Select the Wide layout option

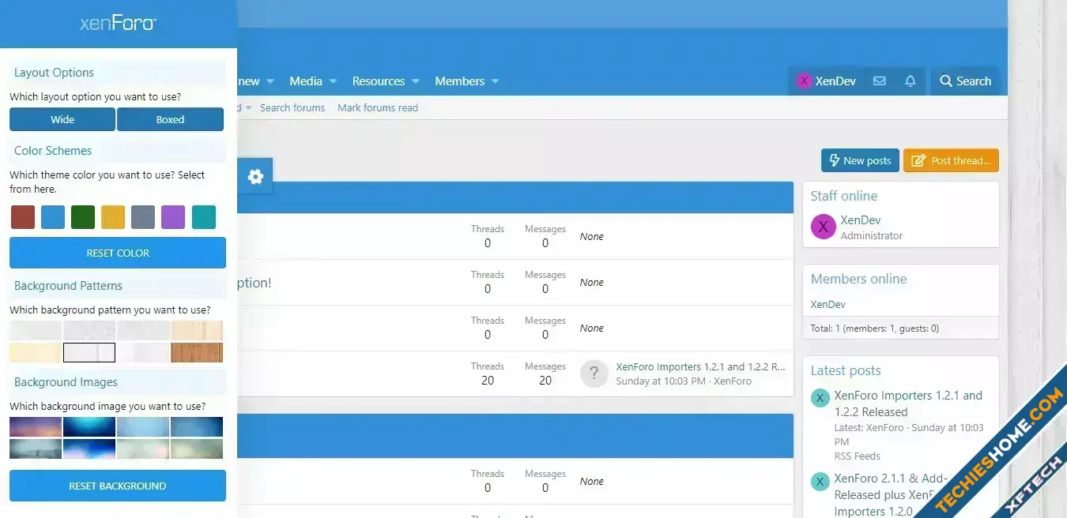(62, 120)
